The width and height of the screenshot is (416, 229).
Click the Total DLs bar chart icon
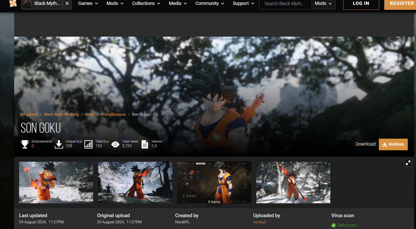tap(89, 144)
